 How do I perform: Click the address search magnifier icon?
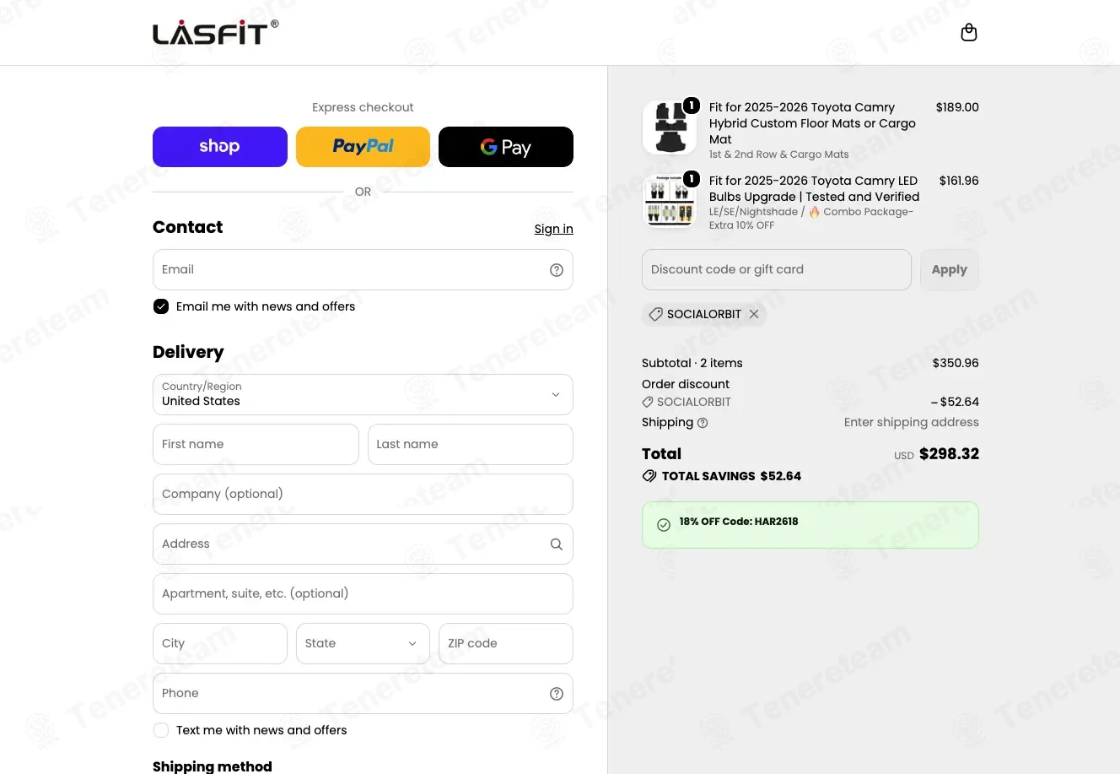pyautogui.click(x=557, y=544)
